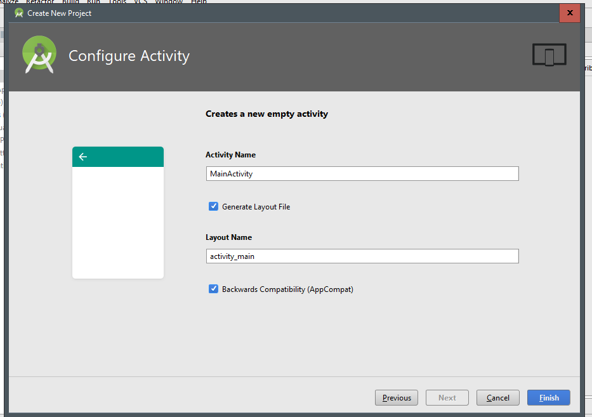Click the Activity Name input field
The width and height of the screenshot is (592, 417).
click(x=362, y=174)
